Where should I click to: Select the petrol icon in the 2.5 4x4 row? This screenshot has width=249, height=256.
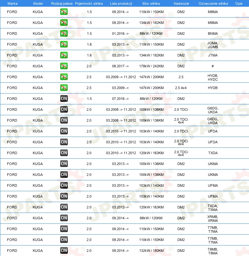(x=64, y=88)
